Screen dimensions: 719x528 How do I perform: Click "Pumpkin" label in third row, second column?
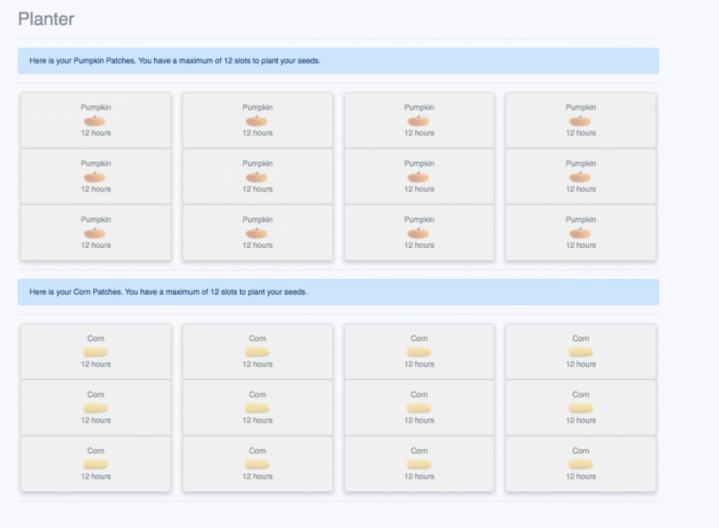click(x=257, y=220)
